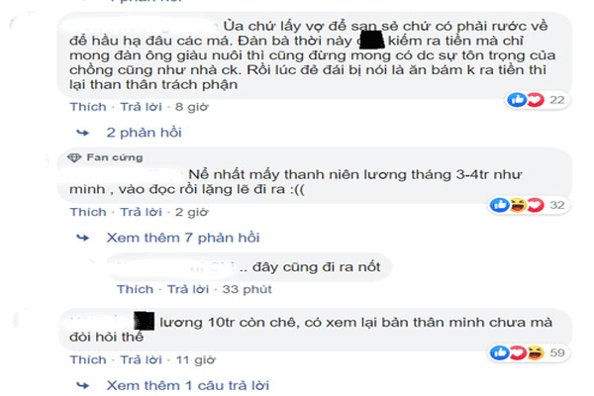Screen dimensions: 594x396
Task: Click the Fan cứng diamond badge icon
Action: pos(74,157)
